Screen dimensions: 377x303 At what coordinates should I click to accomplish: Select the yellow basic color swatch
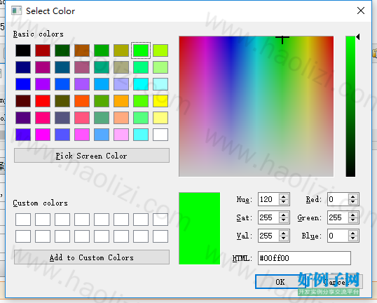pos(160,101)
